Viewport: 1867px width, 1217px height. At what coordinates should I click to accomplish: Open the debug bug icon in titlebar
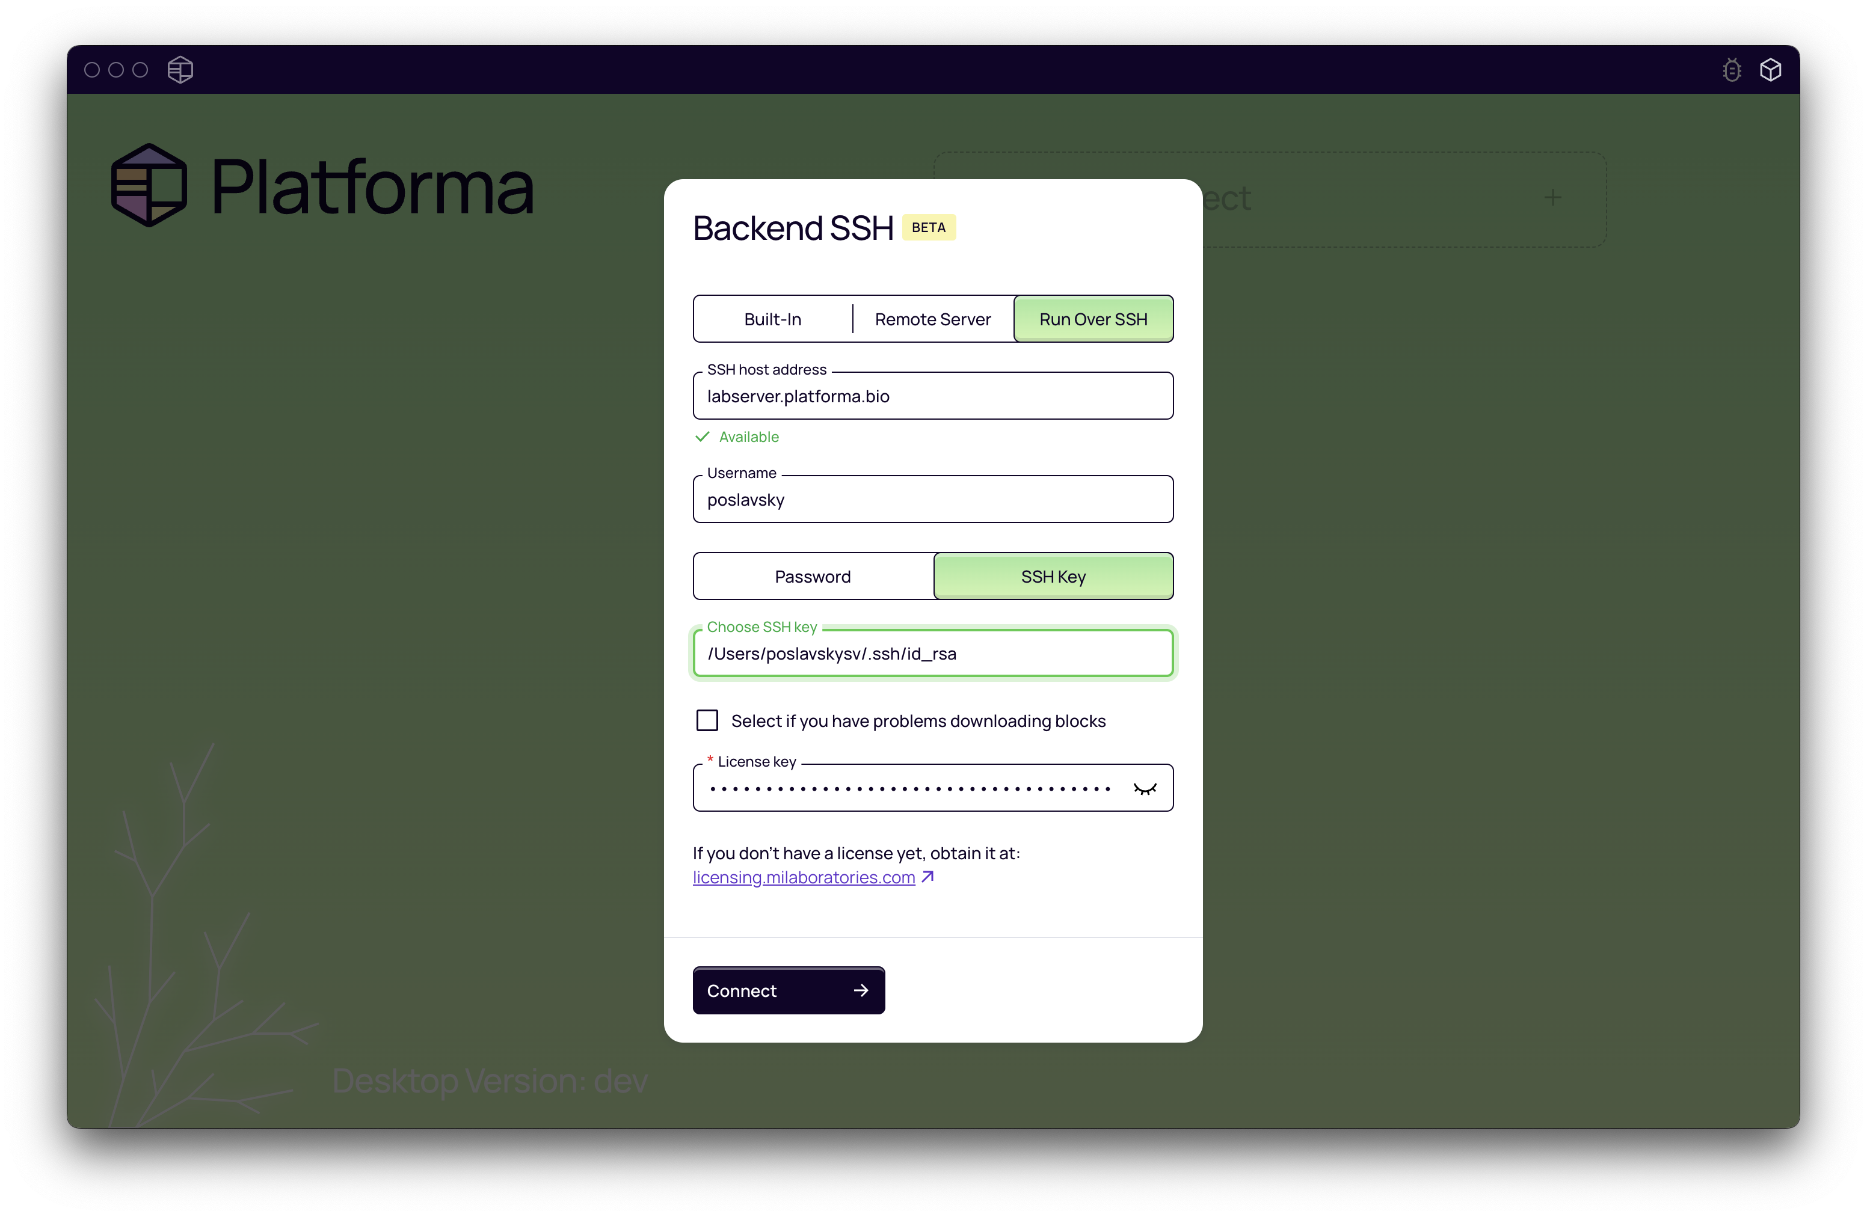1731,69
